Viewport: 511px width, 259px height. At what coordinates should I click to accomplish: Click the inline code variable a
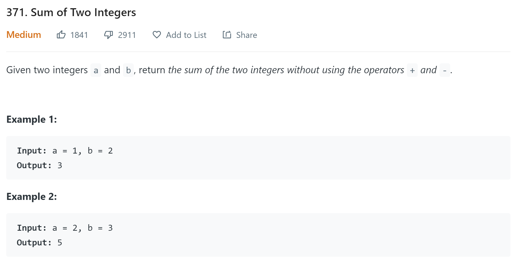pyautogui.click(x=96, y=70)
